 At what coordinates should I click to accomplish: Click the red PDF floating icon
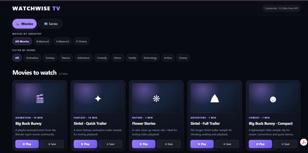tap(304, 142)
